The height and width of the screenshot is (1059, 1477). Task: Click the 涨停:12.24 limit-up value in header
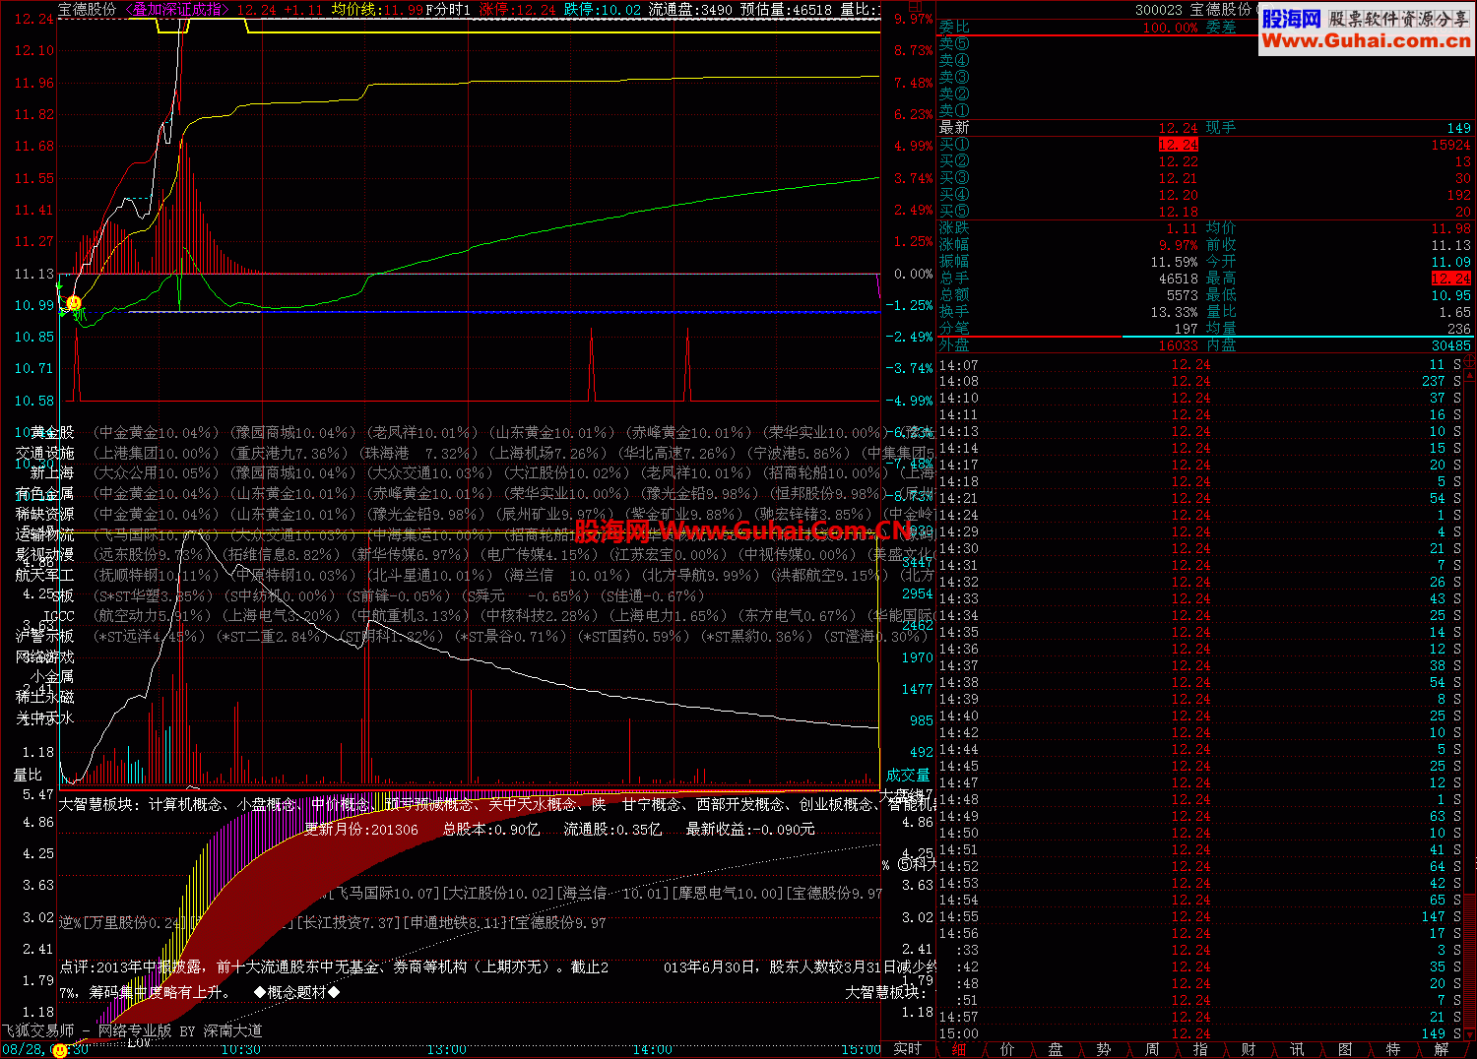(517, 10)
